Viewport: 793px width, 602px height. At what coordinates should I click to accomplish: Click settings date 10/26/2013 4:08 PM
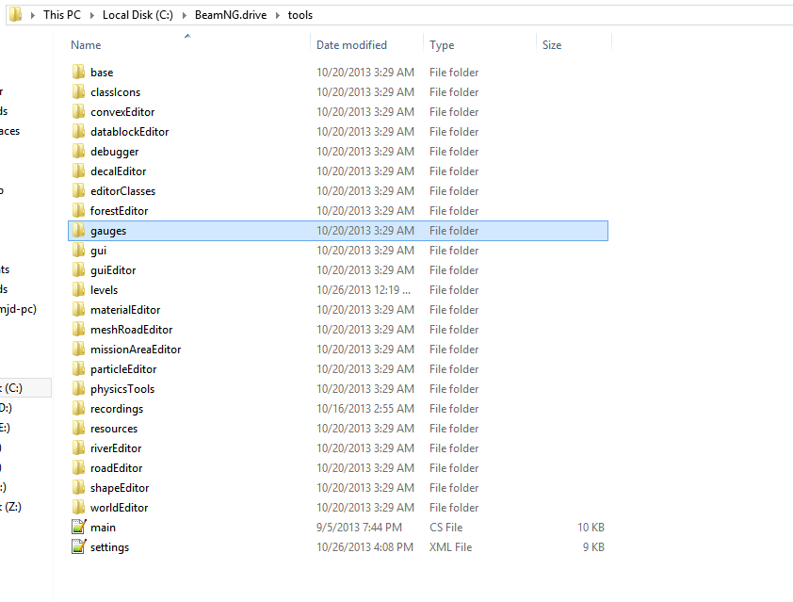pos(364,546)
